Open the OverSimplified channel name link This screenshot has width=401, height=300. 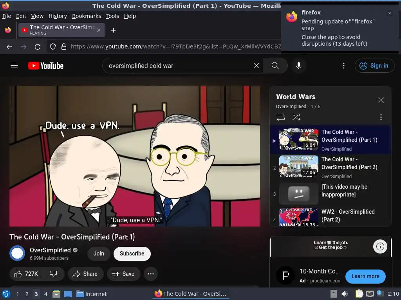[x=50, y=250]
